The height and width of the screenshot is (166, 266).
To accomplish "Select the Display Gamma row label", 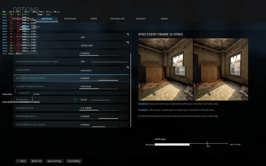I will [25, 108].
